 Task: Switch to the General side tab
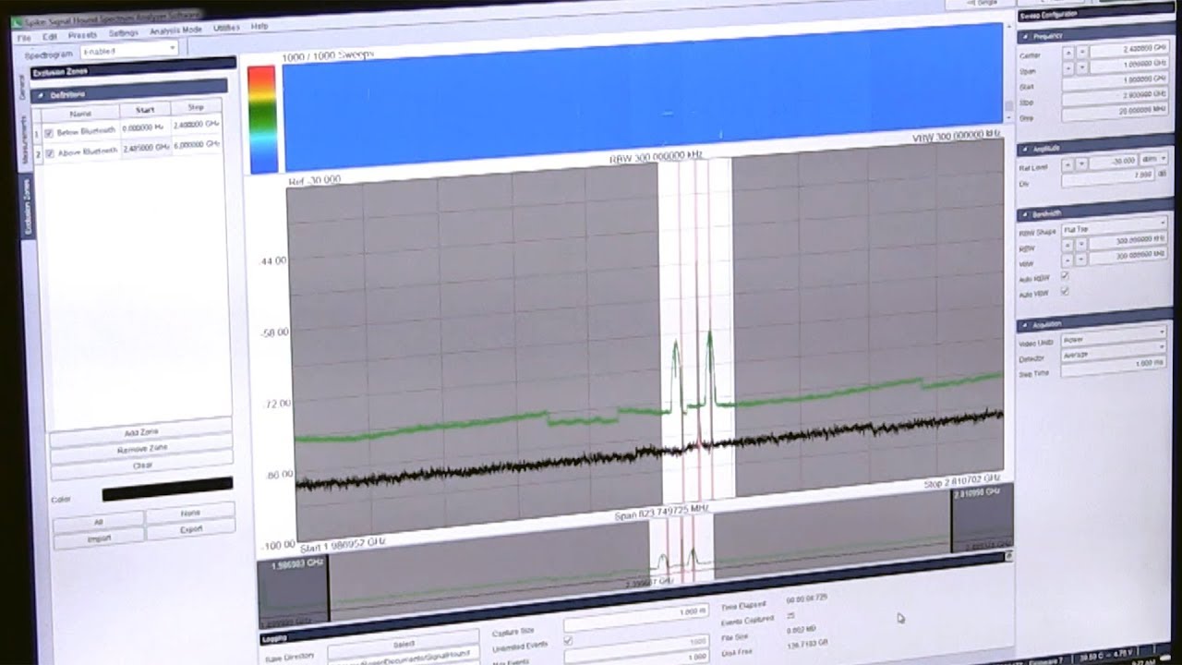pos(24,86)
